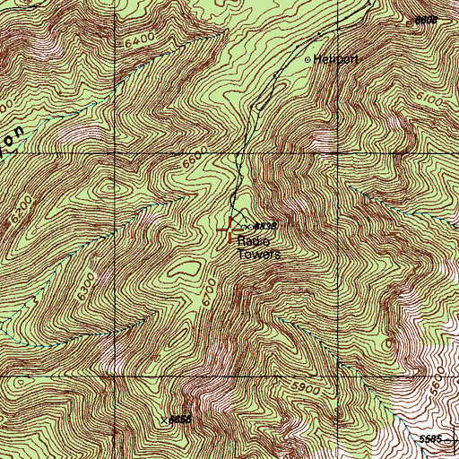Click the 5685 elevation label
Viewport: 459px width, 459px height.
tap(430, 439)
